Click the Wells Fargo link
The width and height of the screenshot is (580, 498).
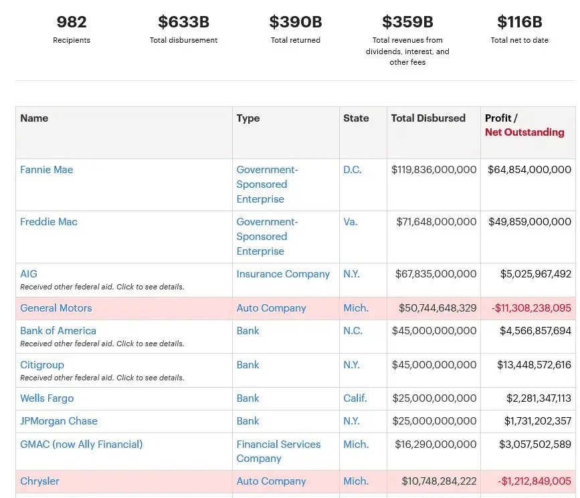click(47, 398)
